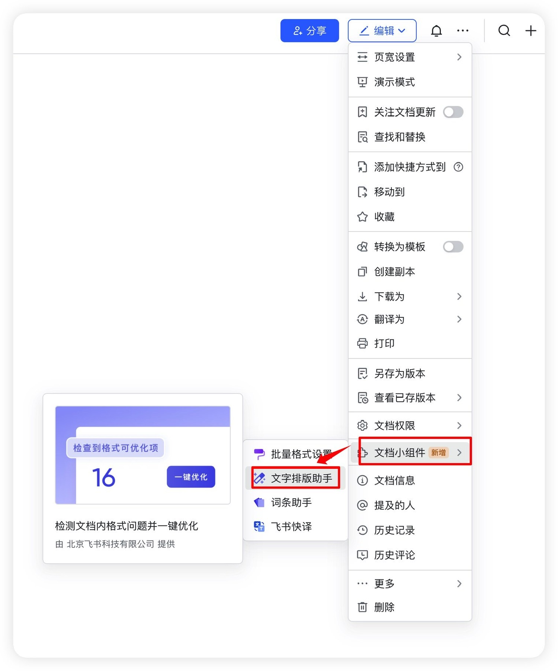Toggle the 关注文档更新 switch

click(x=453, y=112)
